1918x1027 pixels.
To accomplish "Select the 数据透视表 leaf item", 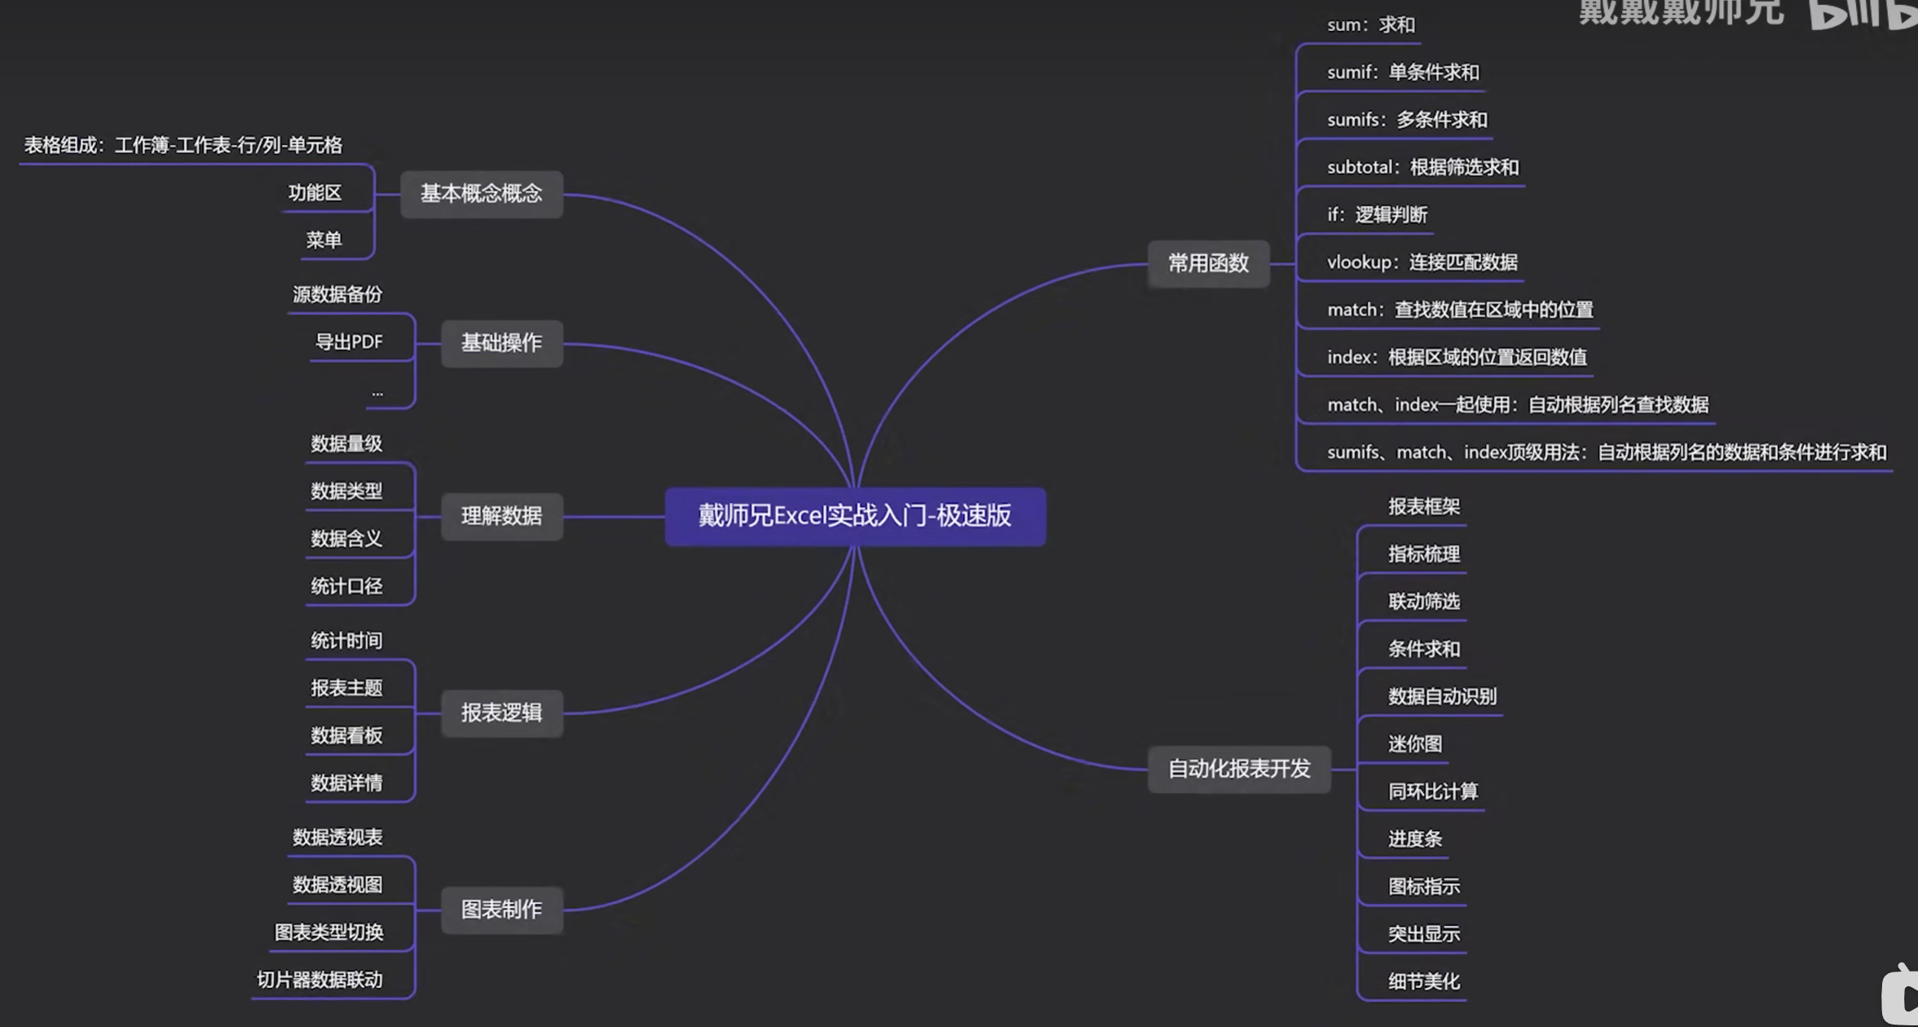I will click(337, 838).
